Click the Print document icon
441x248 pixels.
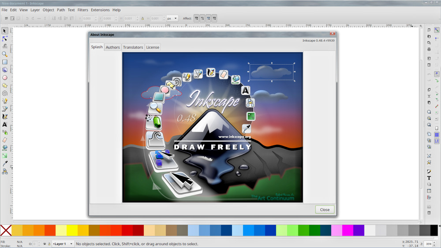(x=429, y=49)
